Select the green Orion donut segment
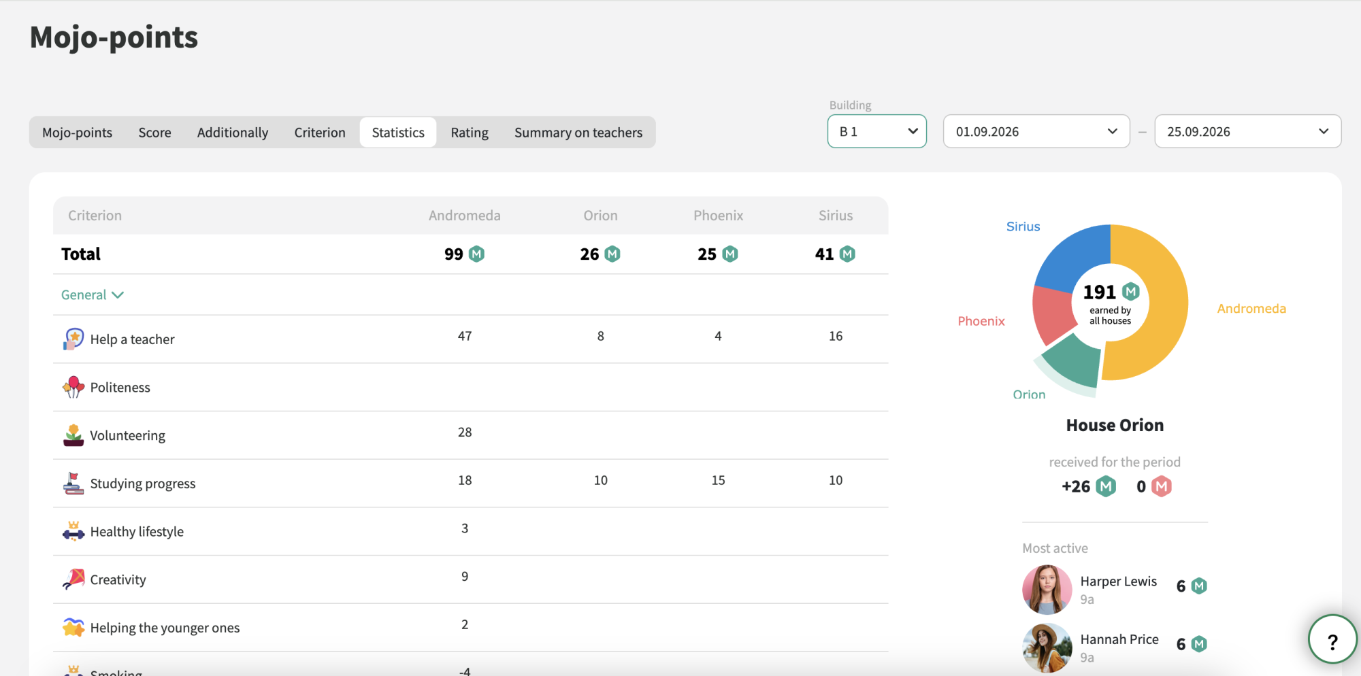 click(1075, 361)
